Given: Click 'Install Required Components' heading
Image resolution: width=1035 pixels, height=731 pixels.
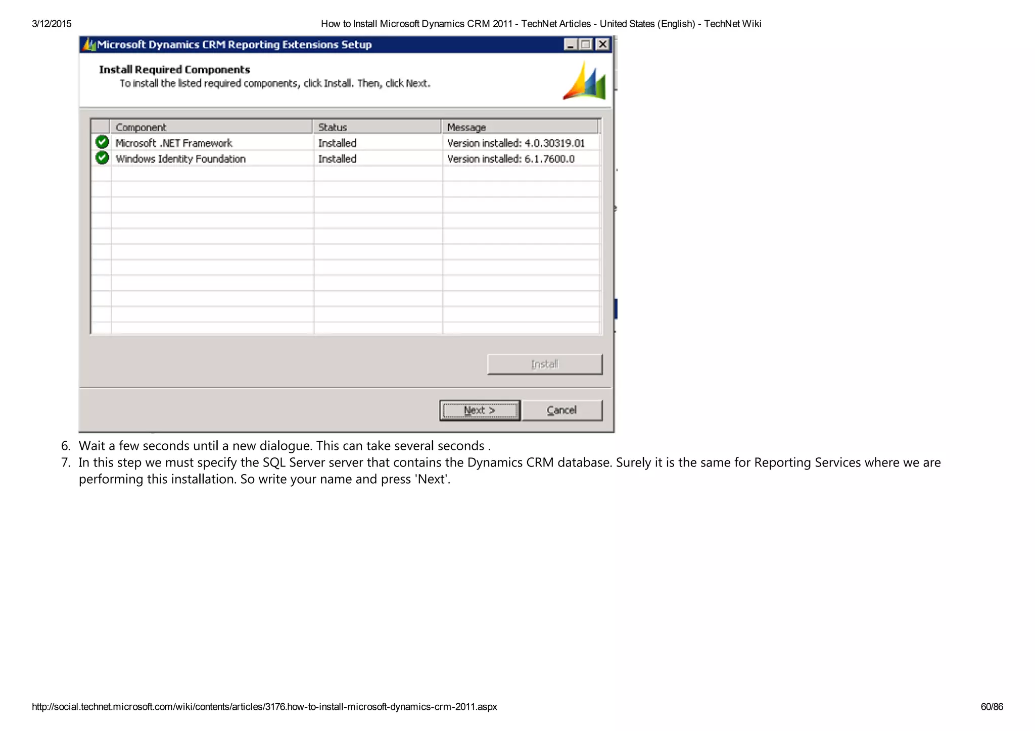Looking at the screenshot, I should (174, 70).
